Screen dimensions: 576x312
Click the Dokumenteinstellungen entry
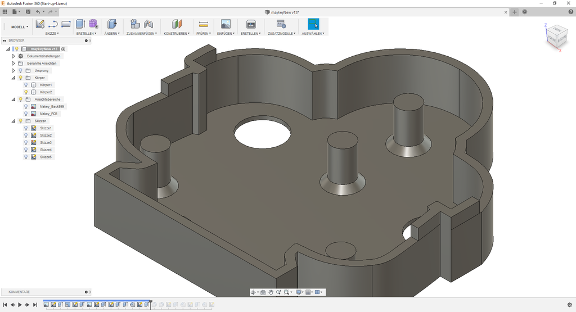click(43, 56)
